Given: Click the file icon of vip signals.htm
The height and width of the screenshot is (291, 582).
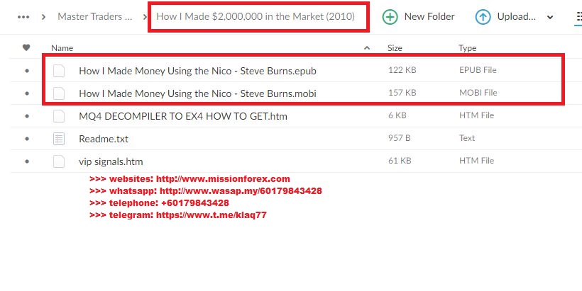Looking at the screenshot, I should tap(59, 161).
